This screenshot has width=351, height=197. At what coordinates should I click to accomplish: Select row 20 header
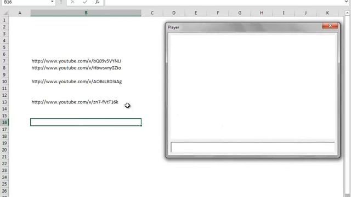(x=4, y=150)
